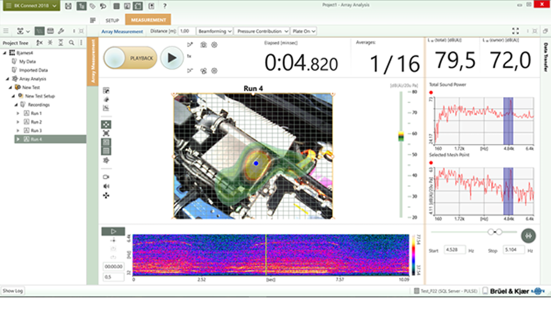Open the Pressure Contribution dropdown

(262, 31)
